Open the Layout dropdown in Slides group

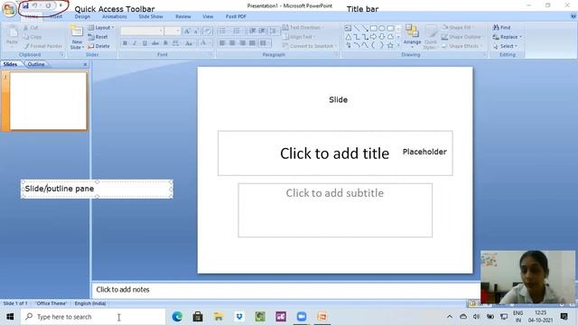pos(100,28)
